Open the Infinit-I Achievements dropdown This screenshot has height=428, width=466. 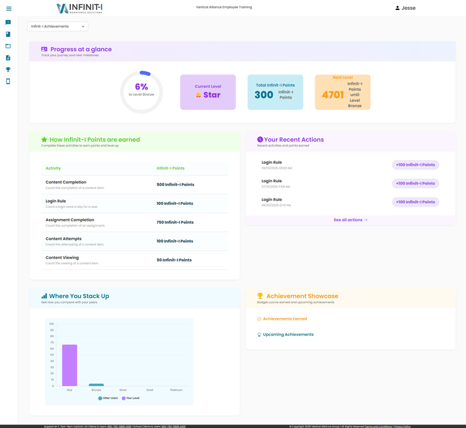(x=58, y=26)
